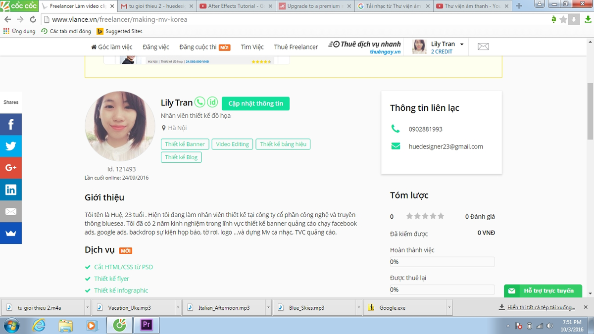Viewport: 594px width, 334px height.
Task: Expand options arrow for Blue_Skies.mp3 download
Action: (x=358, y=307)
